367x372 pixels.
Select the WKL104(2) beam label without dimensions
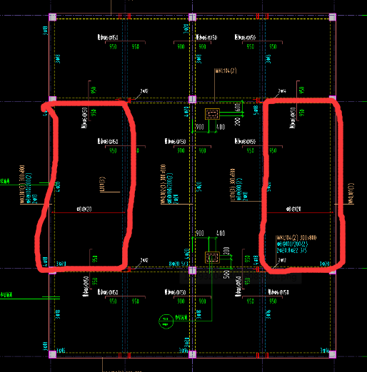[226, 71]
